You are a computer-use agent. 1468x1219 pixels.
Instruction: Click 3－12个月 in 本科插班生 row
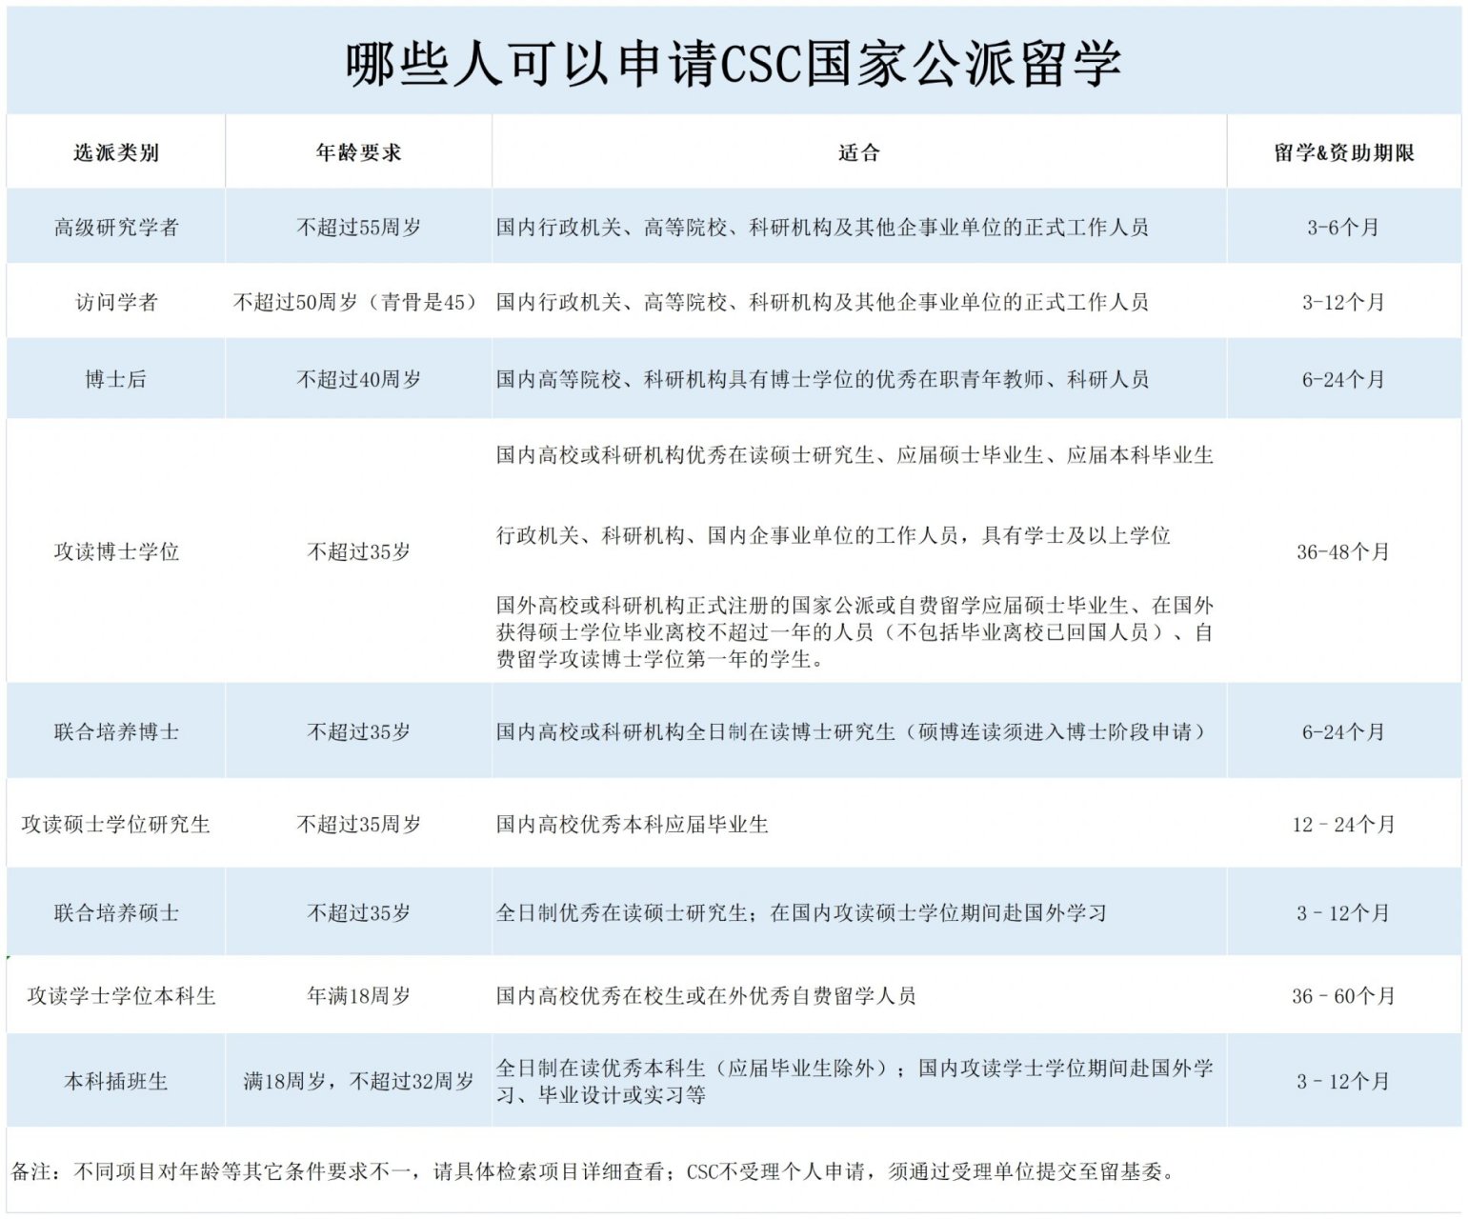coord(1343,1081)
